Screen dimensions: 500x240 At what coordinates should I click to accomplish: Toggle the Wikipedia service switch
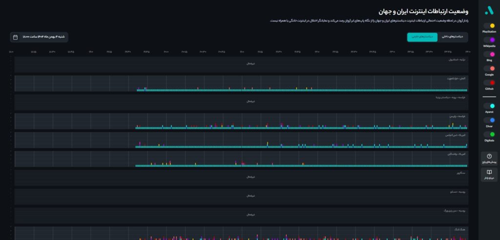tap(489, 40)
